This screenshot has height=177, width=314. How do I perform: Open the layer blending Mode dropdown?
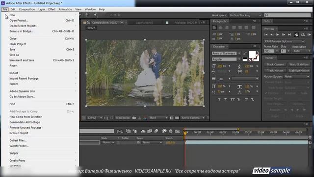point(108,143)
